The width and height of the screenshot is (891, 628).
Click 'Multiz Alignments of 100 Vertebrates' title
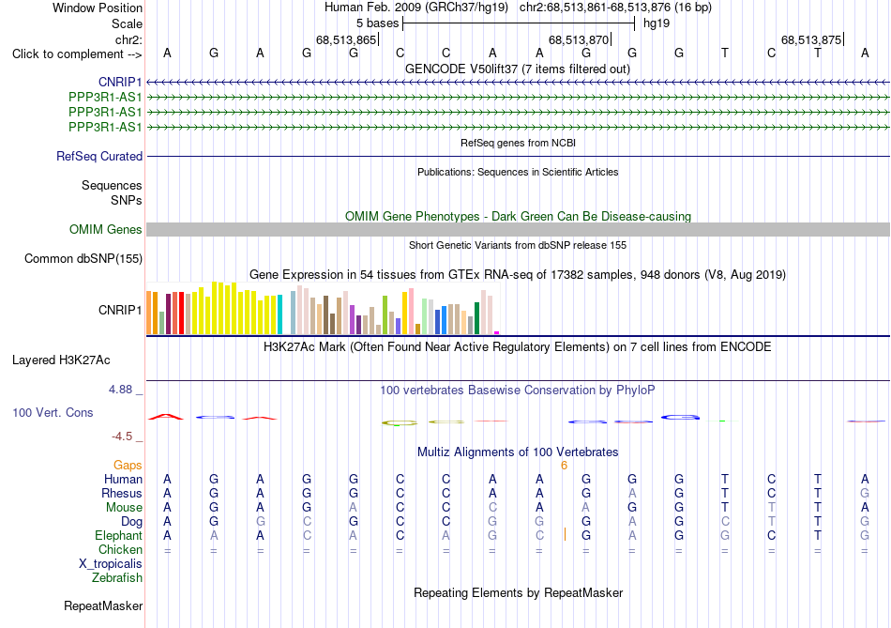518,452
